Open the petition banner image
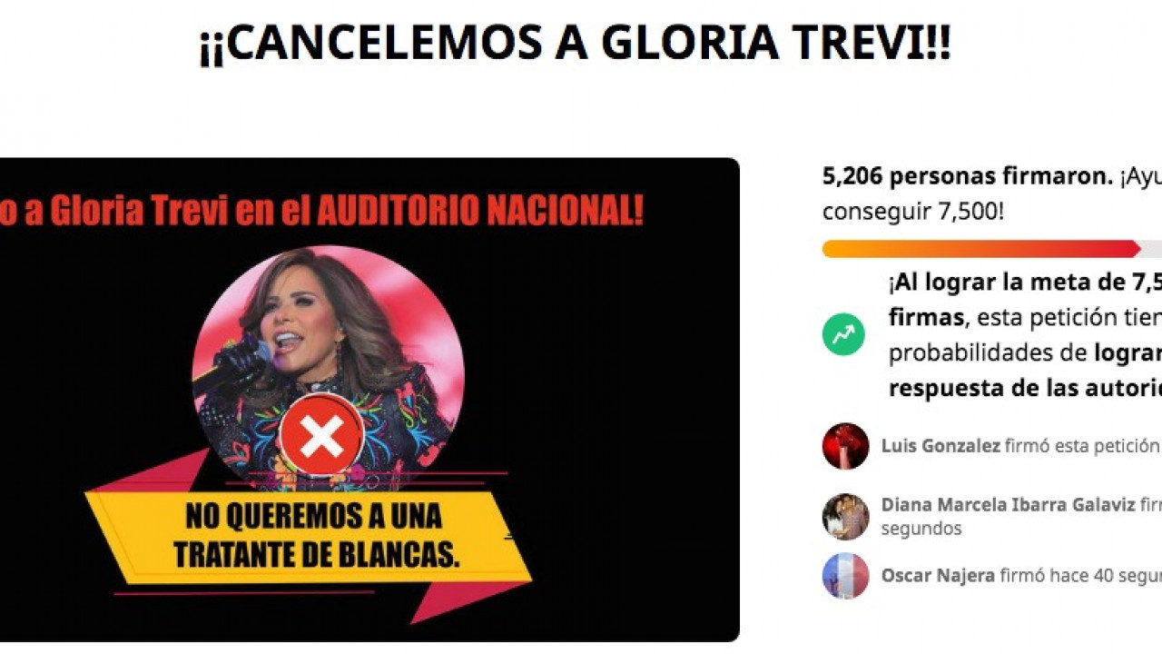This screenshot has width=1162, height=654. pos(369,400)
